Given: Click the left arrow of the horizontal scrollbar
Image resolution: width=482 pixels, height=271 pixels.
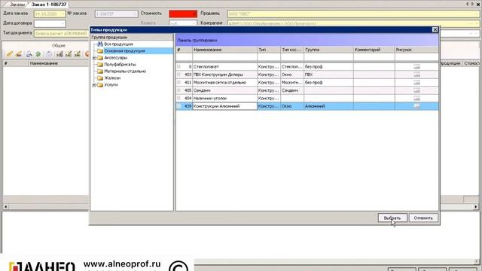Looking at the screenshot, I should (x=5, y=207).
